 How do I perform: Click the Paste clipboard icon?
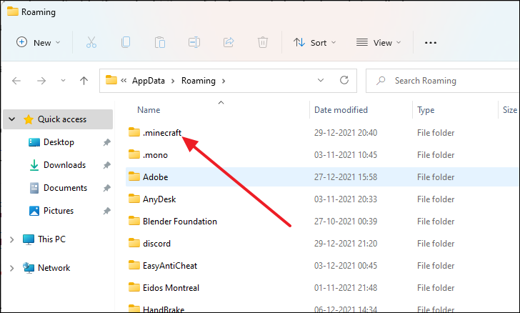[160, 42]
